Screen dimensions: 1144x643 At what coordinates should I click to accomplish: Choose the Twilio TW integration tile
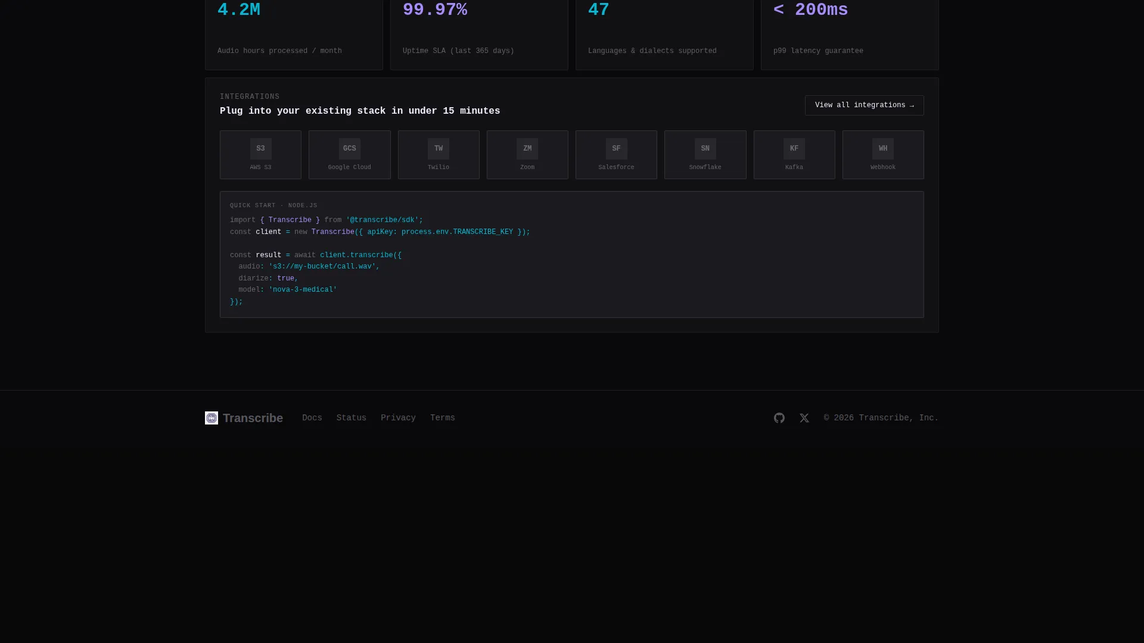click(x=439, y=155)
